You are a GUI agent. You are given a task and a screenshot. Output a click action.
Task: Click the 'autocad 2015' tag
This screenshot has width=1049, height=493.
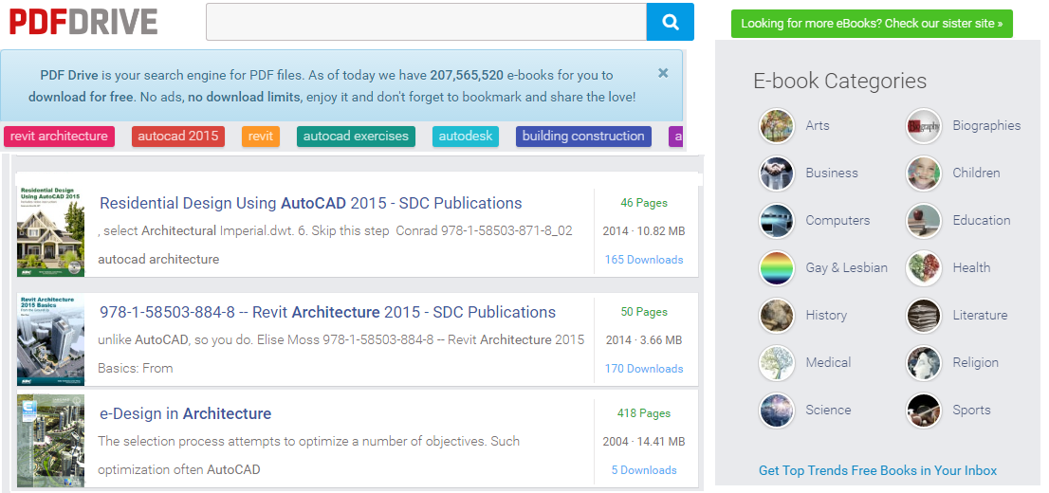pyautogui.click(x=178, y=137)
